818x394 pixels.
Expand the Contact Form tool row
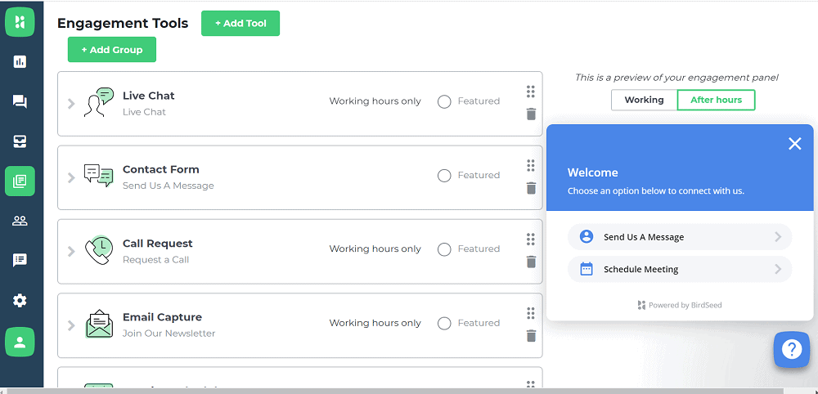coord(71,177)
